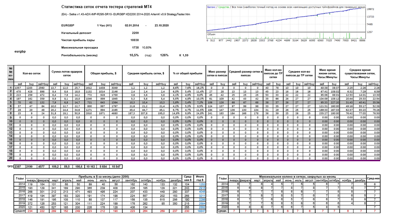403x218 pixels.
Task: Click cell 2560 in row 1
Action: click(43, 88)
